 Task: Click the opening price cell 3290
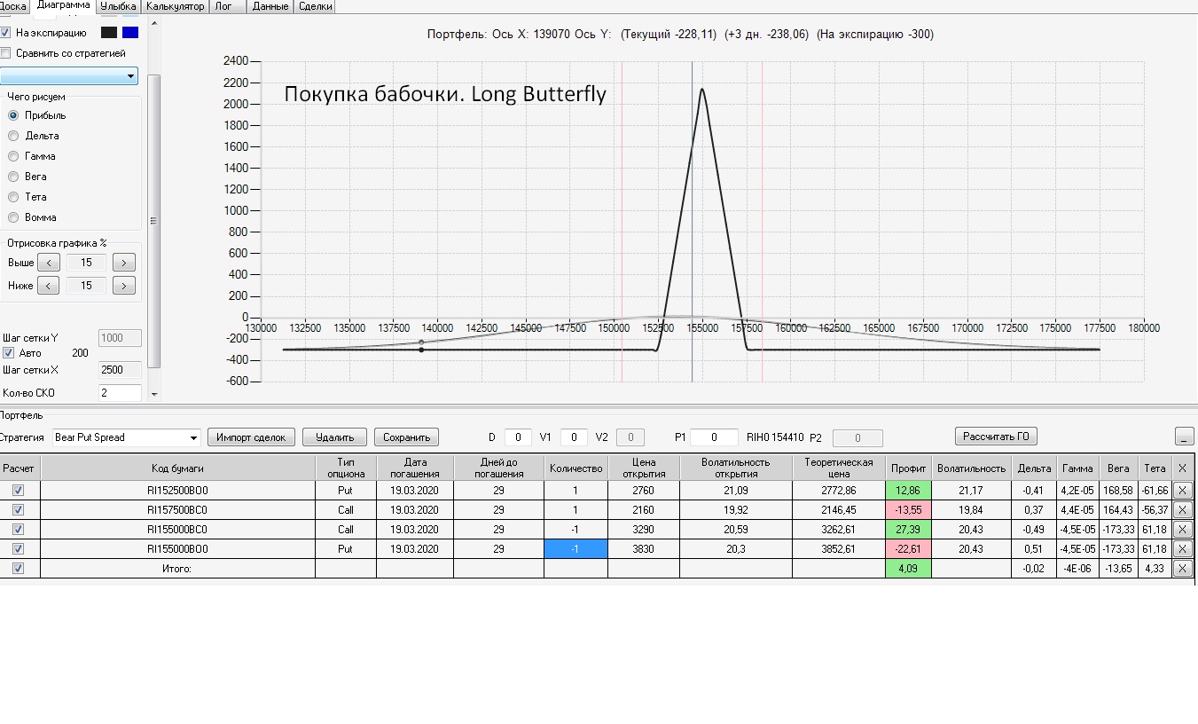point(644,530)
